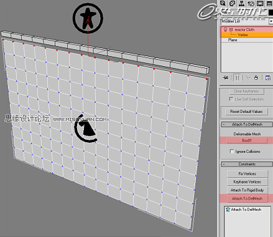
Task: Click the Box01 deformable mesh button
Action: 247,140
